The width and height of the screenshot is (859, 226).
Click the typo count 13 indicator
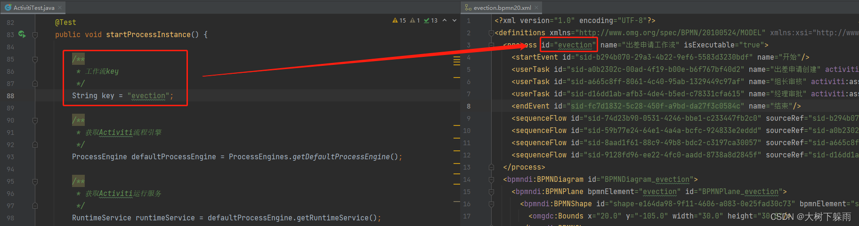[x=430, y=21]
